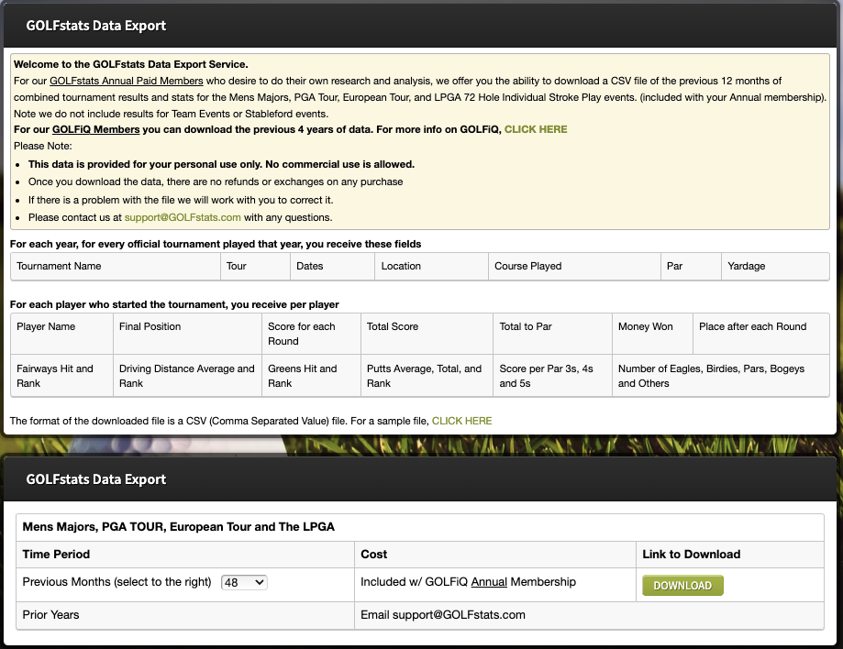Select the Dates field cell
Viewport: 843px width, 649px height.
click(x=333, y=267)
